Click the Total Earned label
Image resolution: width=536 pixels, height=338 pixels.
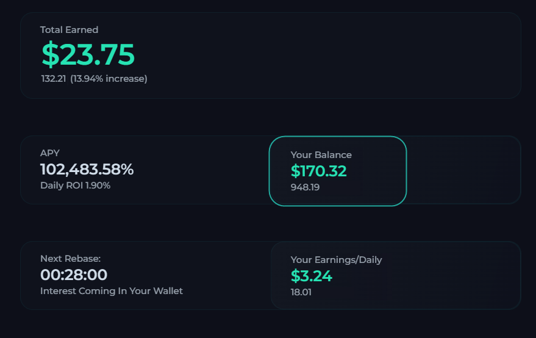(x=69, y=30)
